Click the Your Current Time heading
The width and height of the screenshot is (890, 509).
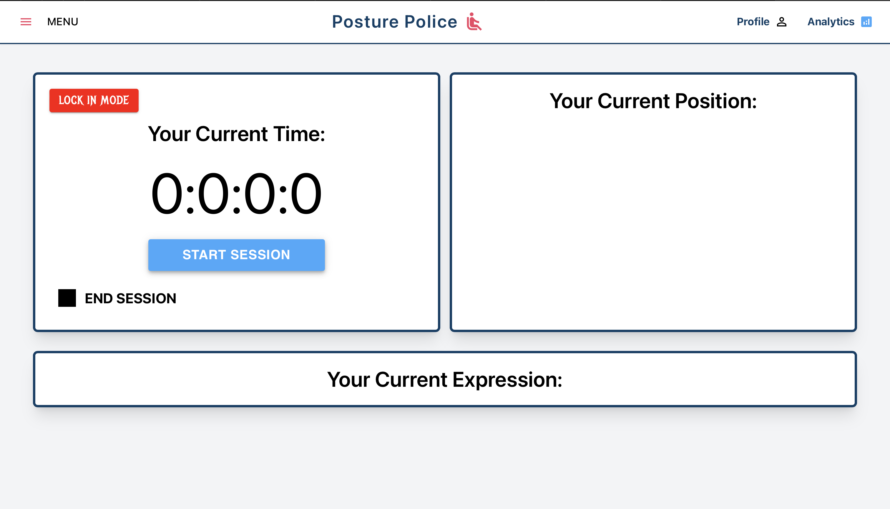tap(236, 134)
